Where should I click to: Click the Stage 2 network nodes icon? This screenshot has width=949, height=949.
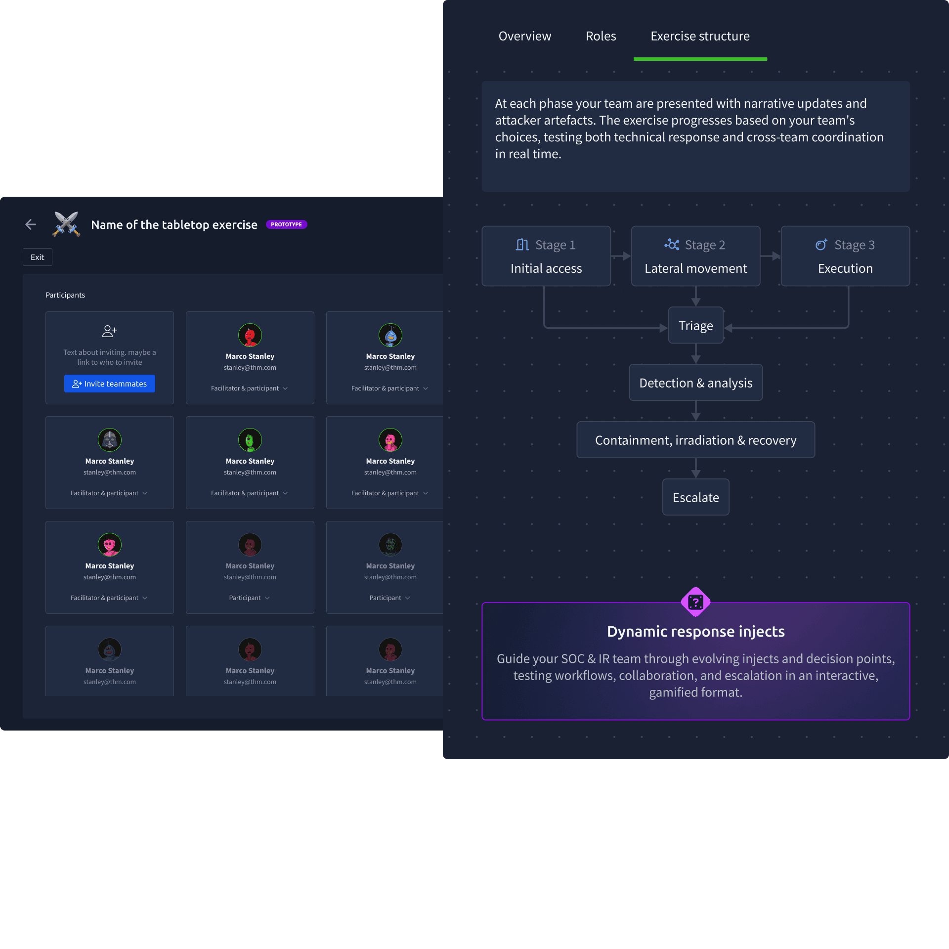click(672, 245)
